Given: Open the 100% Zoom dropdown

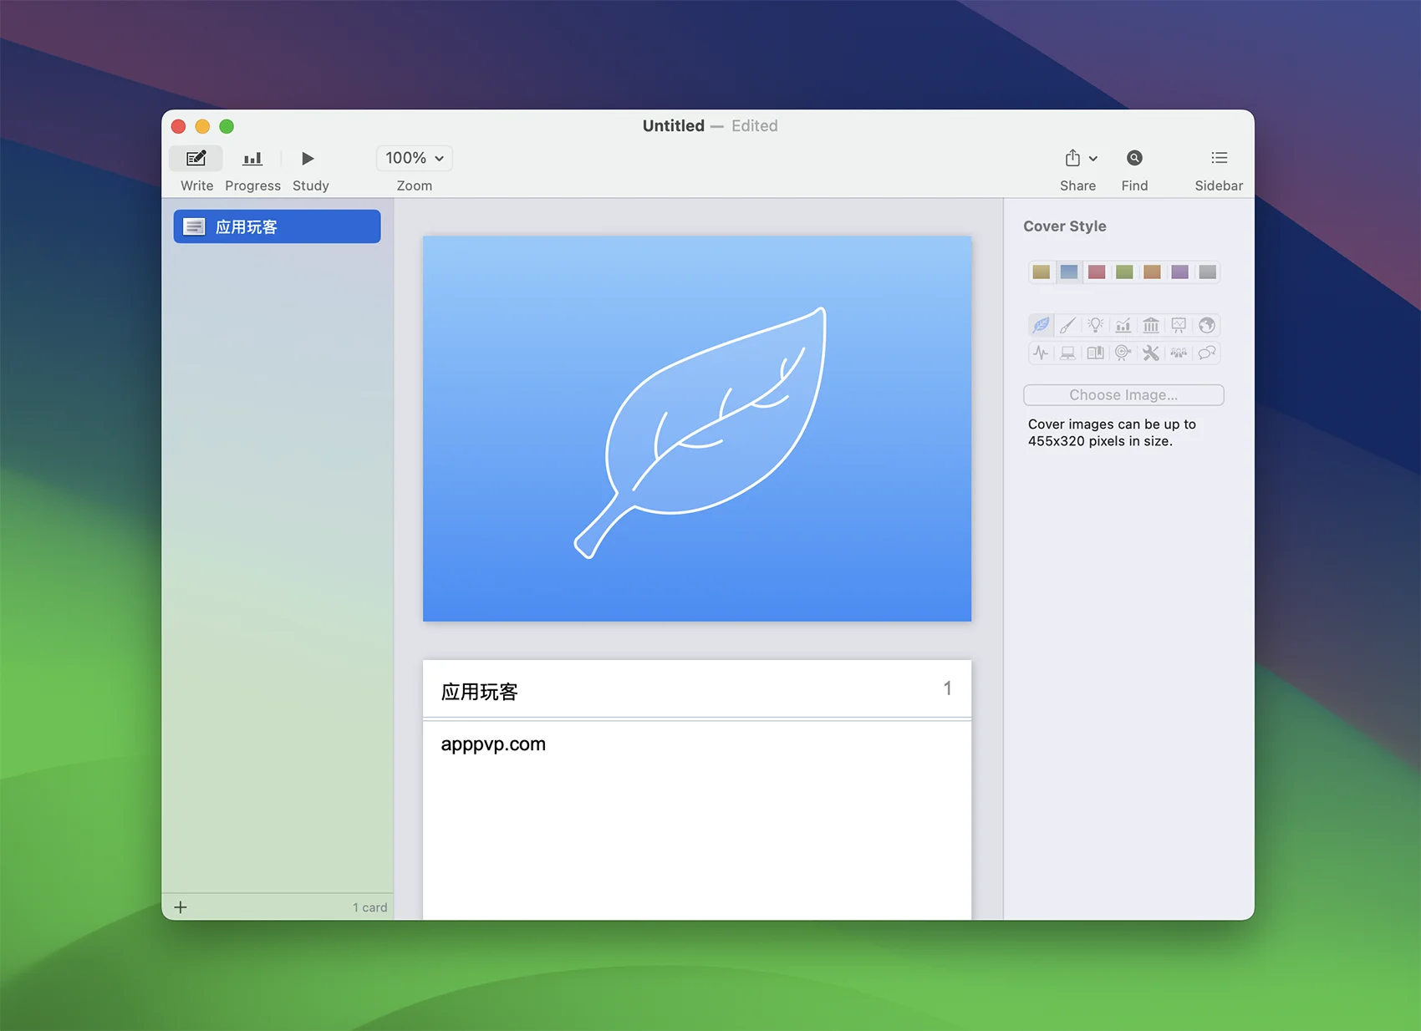Looking at the screenshot, I should (415, 158).
